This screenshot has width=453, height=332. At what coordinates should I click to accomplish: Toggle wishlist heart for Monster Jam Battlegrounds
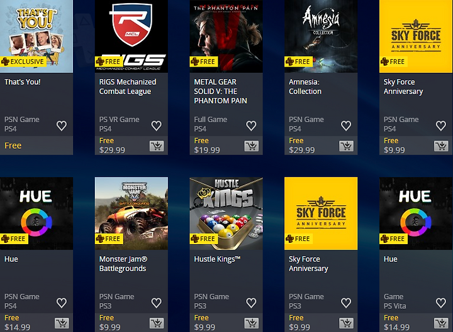coord(157,303)
